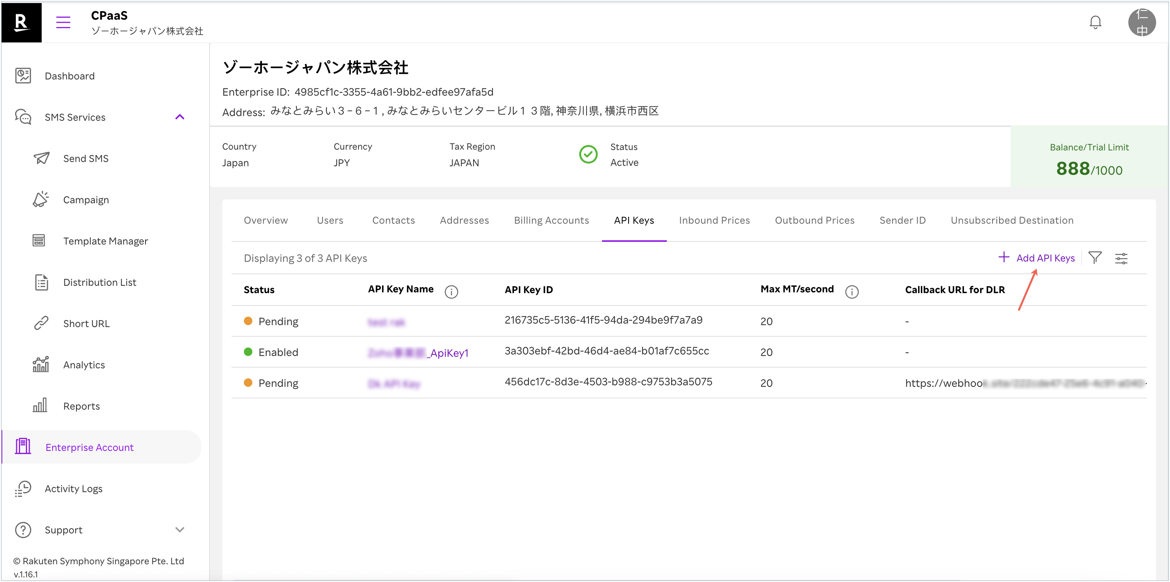
Task: Collapse the SMS Services section
Action: [180, 117]
